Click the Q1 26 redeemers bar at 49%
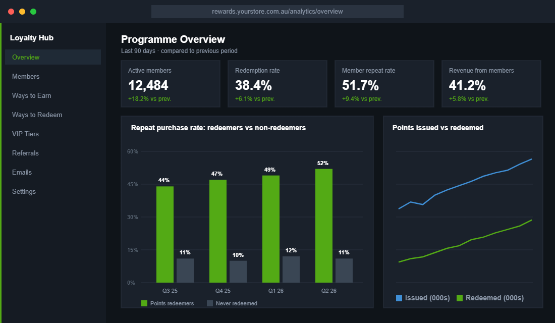 [271, 229]
